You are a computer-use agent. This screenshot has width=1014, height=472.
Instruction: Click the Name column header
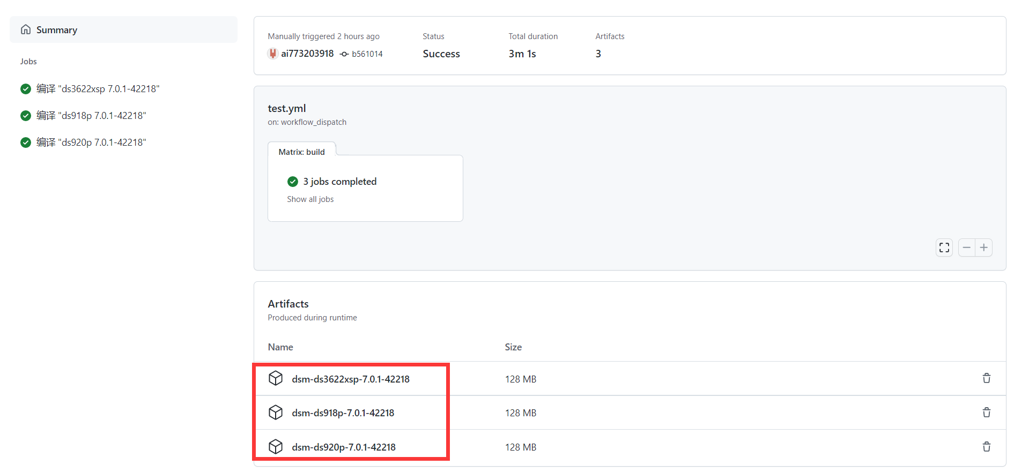280,347
